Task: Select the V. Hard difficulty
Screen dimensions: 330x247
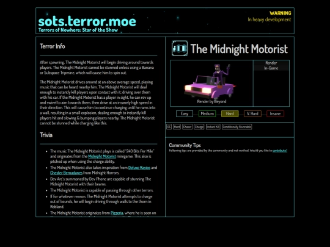Action: [252, 113]
